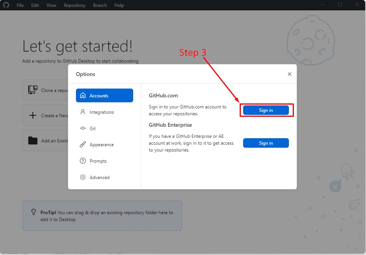Image resolution: width=366 pixels, height=255 pixels.
Task: Click the "Let's get started!" heading
Action: pyautogui.click(x=77, y=46)
